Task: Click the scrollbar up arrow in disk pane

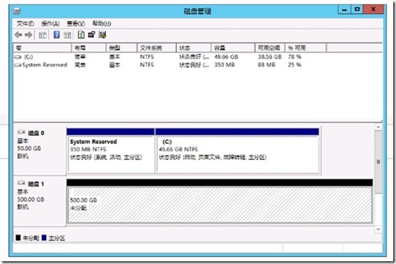Action: (378, 127)
